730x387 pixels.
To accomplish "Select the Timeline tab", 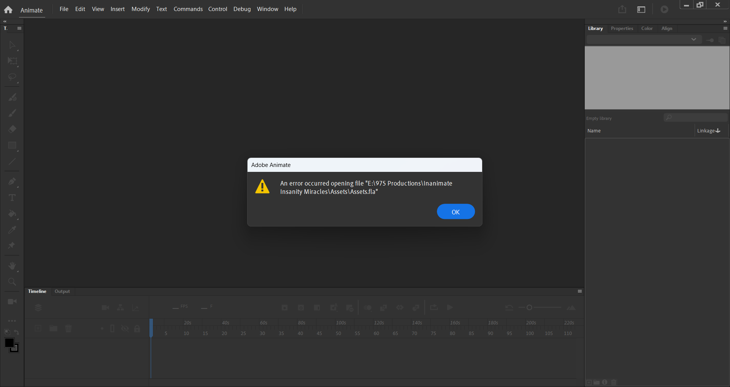I will pos(37,291).
